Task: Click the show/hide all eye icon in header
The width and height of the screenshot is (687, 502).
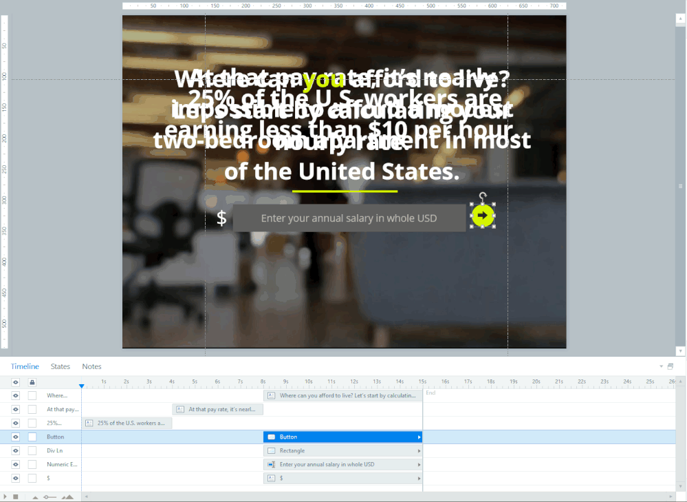Action: point(16,382)
